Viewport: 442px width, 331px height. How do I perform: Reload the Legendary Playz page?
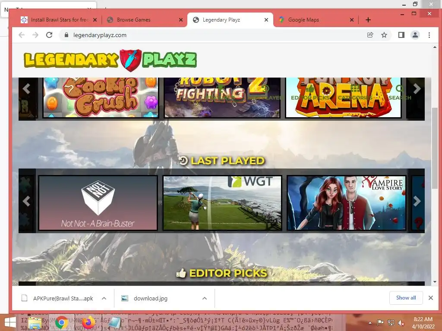pyautogui.click(x=49, y=35)
